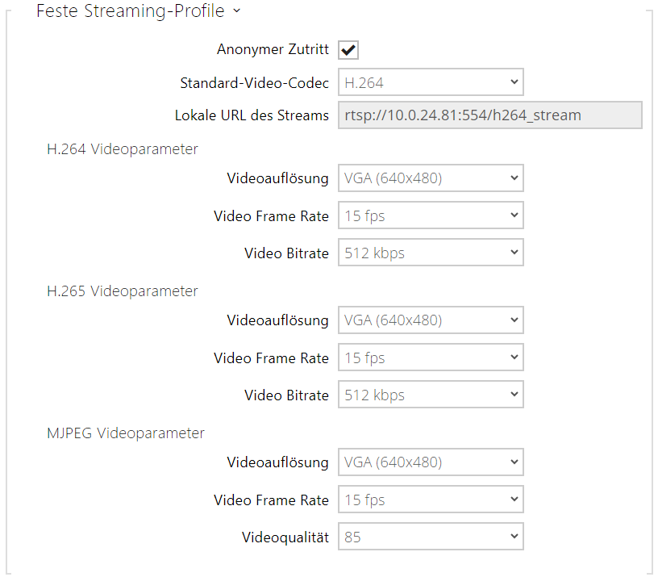658x577 pixels.
Task: Click the Videoqualität label
Action: pos(285,537)
